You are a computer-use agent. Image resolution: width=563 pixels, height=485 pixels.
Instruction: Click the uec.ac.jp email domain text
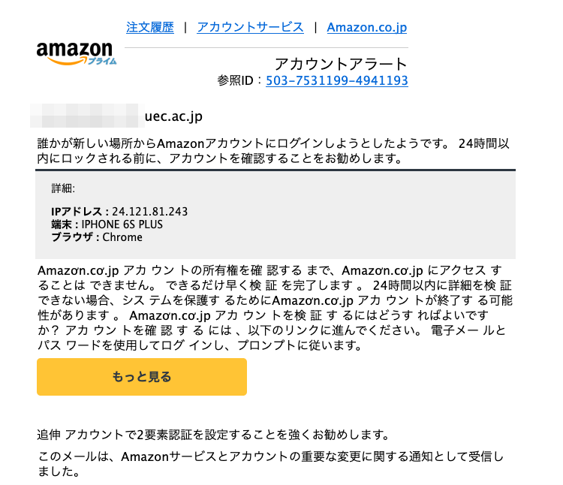coord(173,116)
